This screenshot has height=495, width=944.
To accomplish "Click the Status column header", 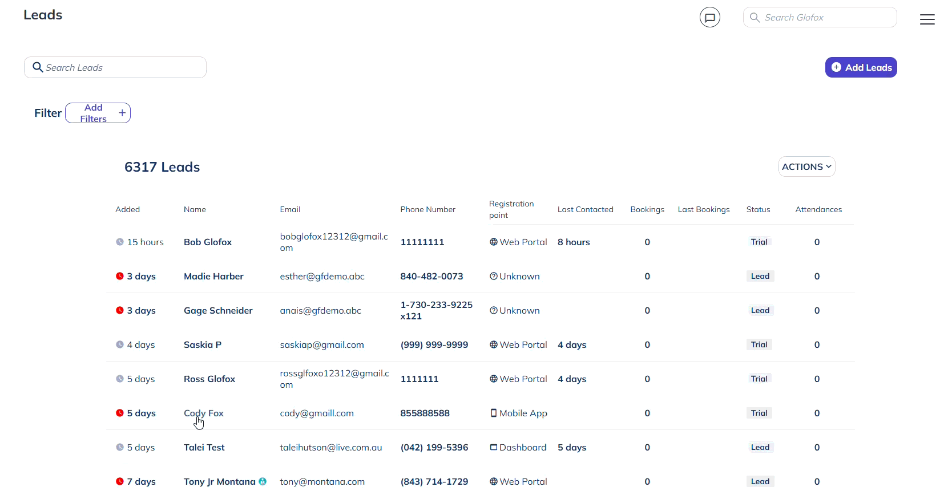I will 759,209.
